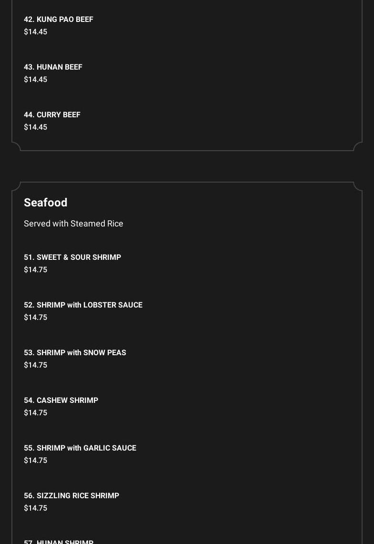Click the price under Sweet & Sour Shrimp

[x=36, y=270]
